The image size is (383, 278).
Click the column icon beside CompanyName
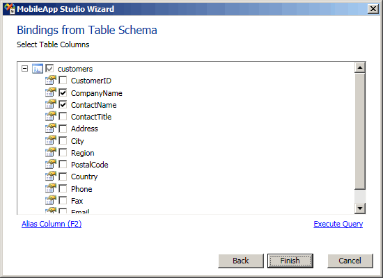[51, 92]
